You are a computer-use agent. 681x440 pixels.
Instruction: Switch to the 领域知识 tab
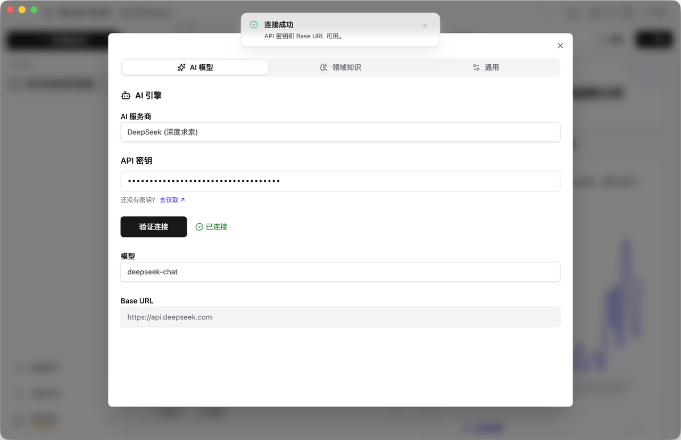(340, 67)
